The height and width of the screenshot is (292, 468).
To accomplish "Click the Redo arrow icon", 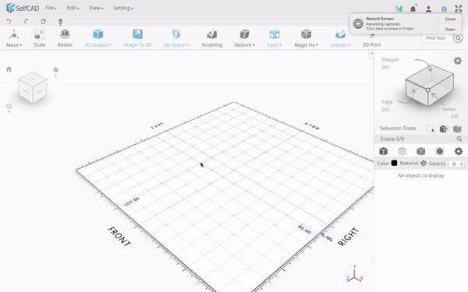I will click(x=27, y=22).
